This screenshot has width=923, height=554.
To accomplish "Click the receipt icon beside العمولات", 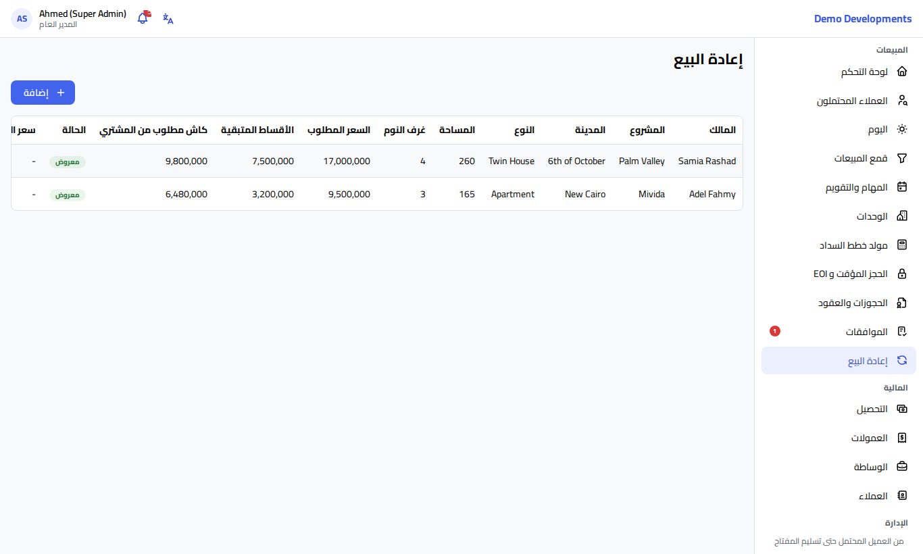I will coord(901,438).
